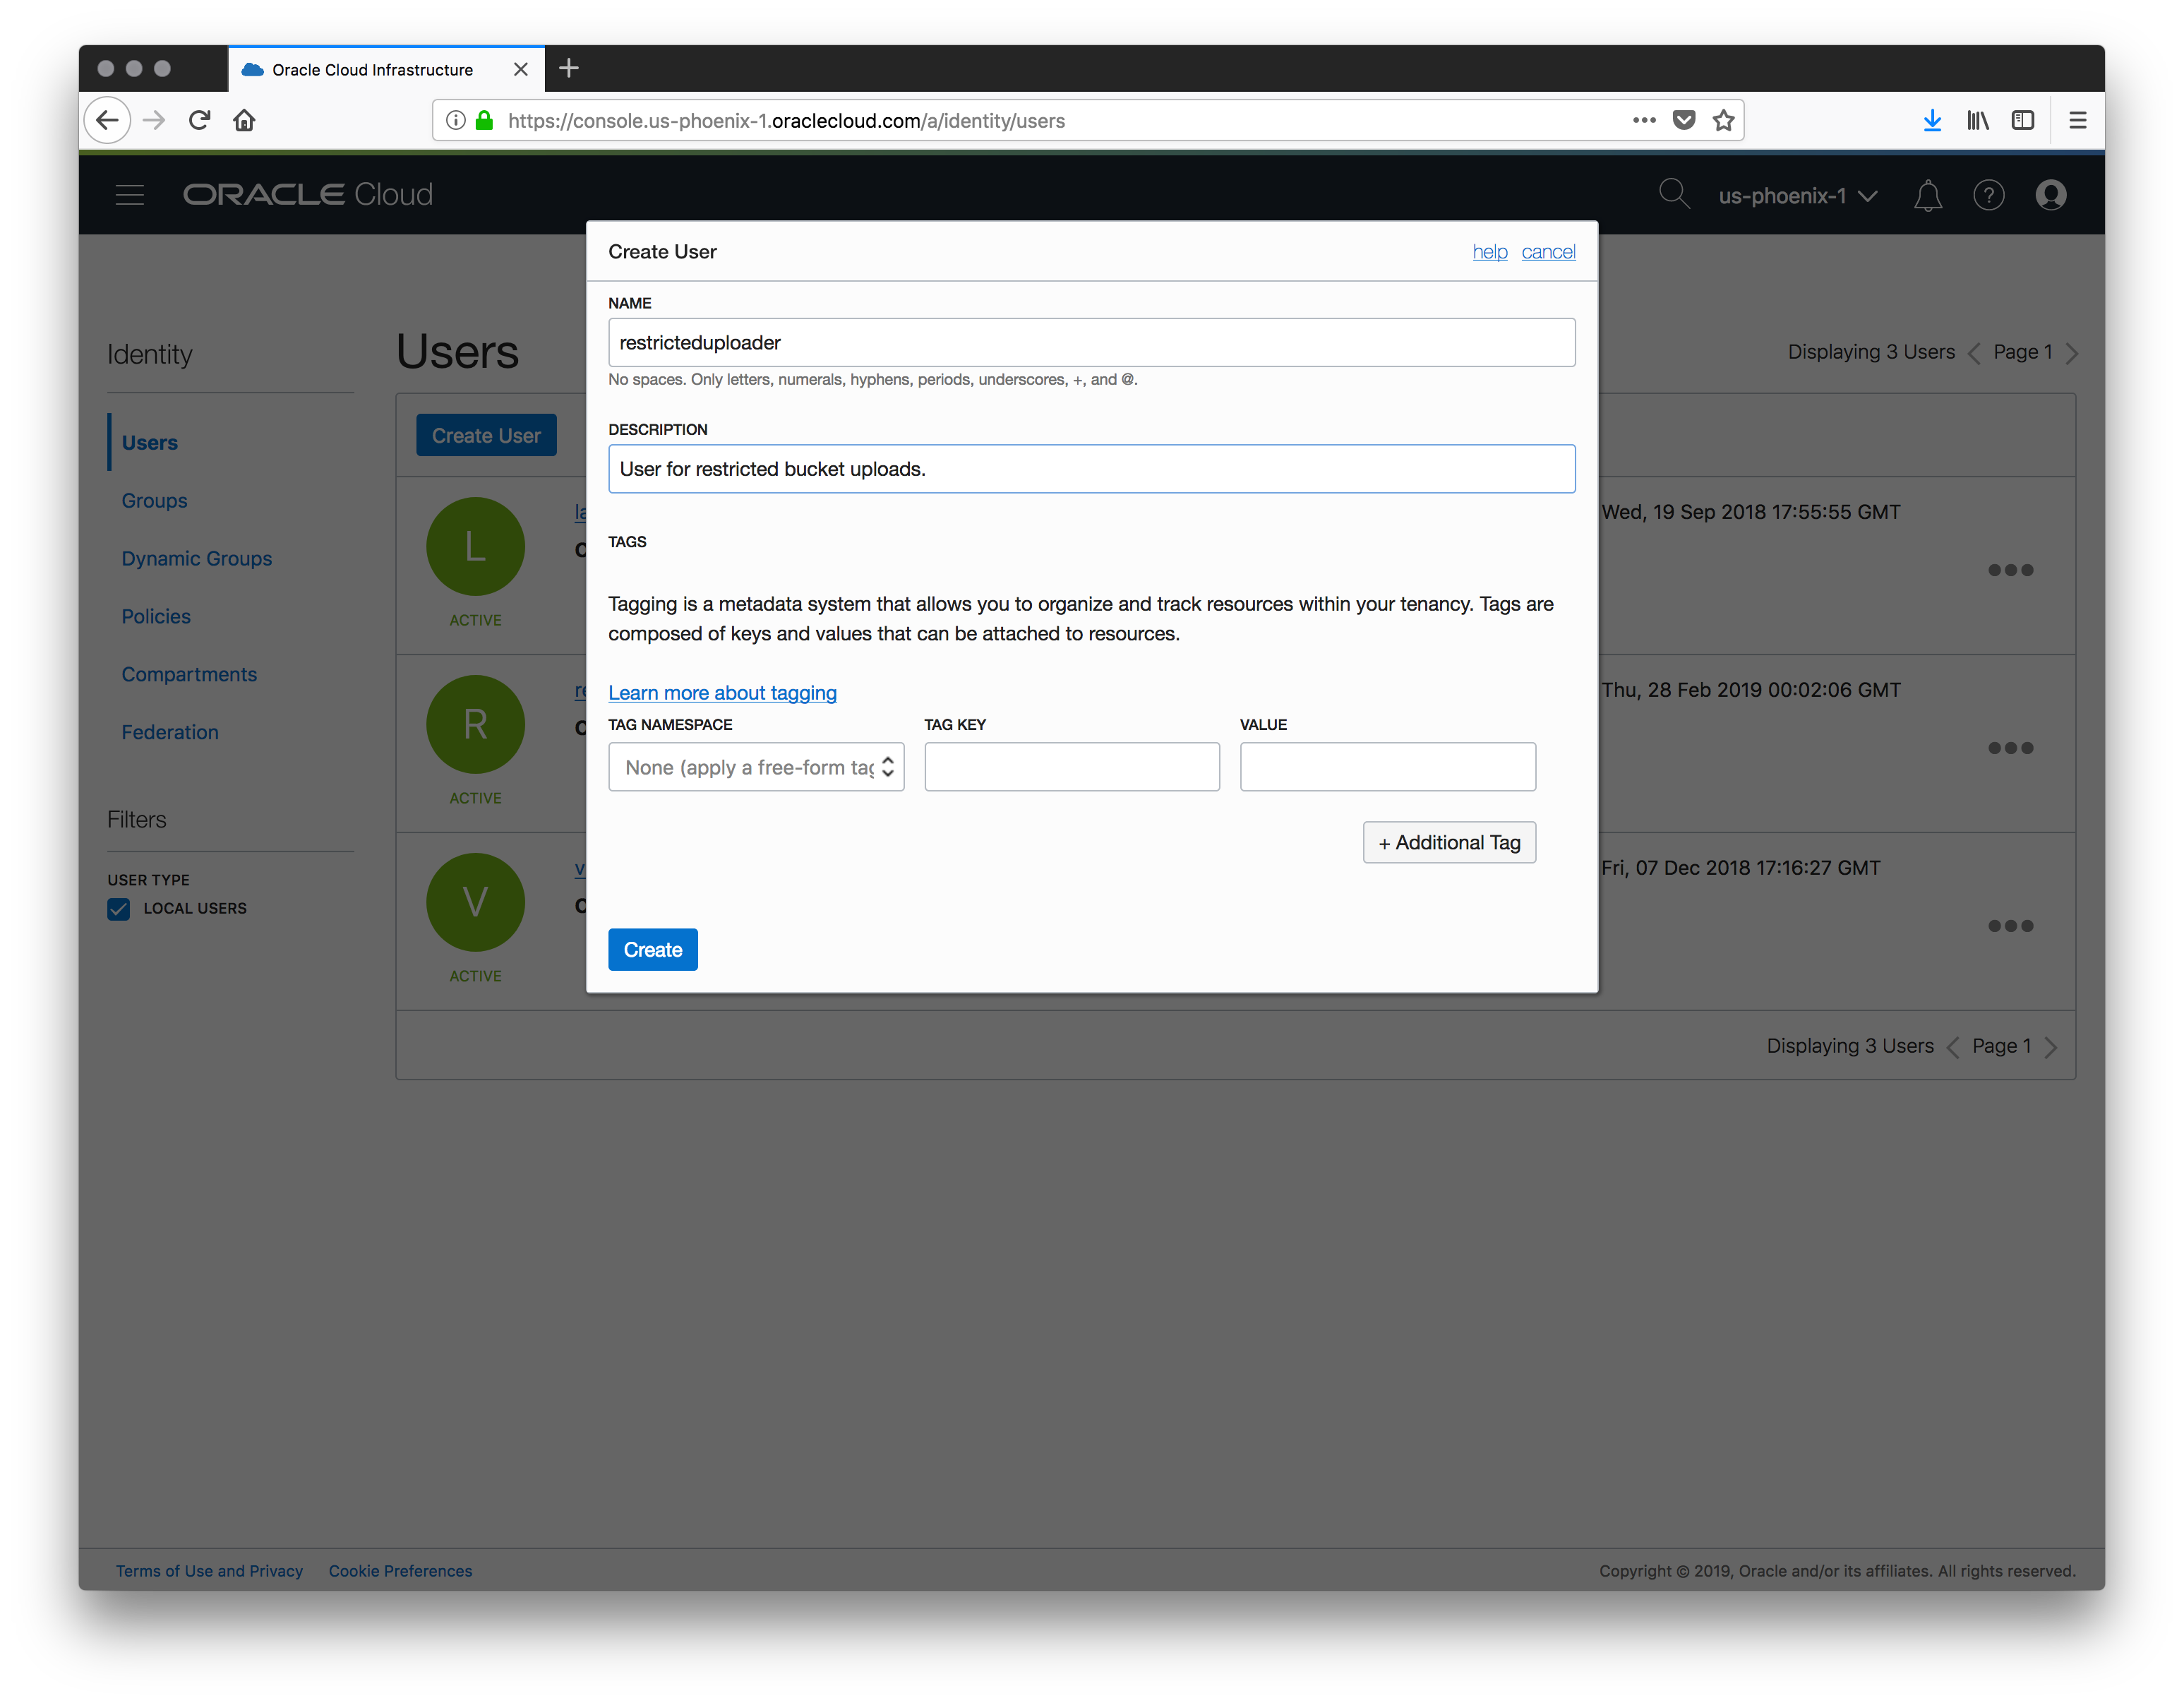
Task: Click the browser reload icon
Action: [x=199, y=121]
